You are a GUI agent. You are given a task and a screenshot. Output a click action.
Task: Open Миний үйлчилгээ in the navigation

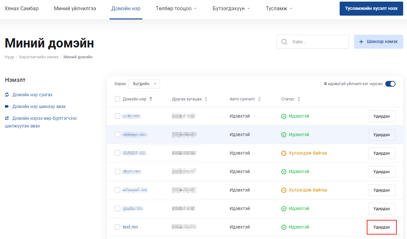75,9
